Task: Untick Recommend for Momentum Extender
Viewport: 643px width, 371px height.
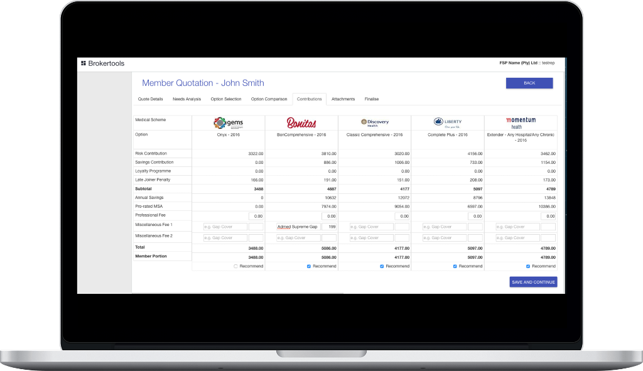Action: coord(528,266)
